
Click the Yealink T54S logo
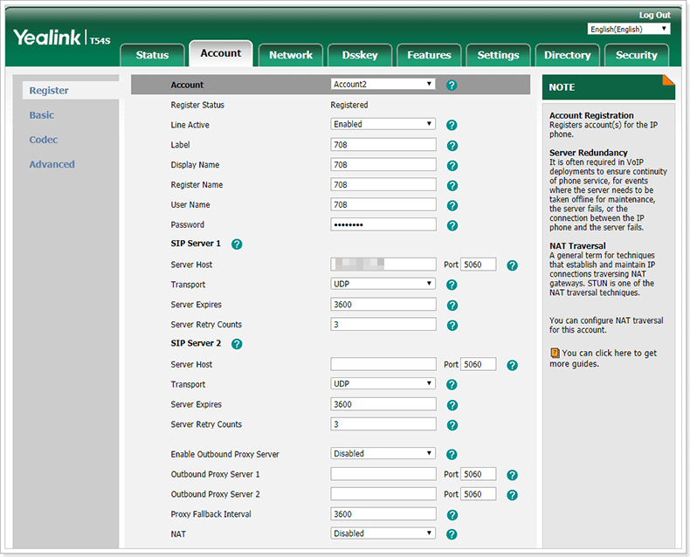click(62, 38)
